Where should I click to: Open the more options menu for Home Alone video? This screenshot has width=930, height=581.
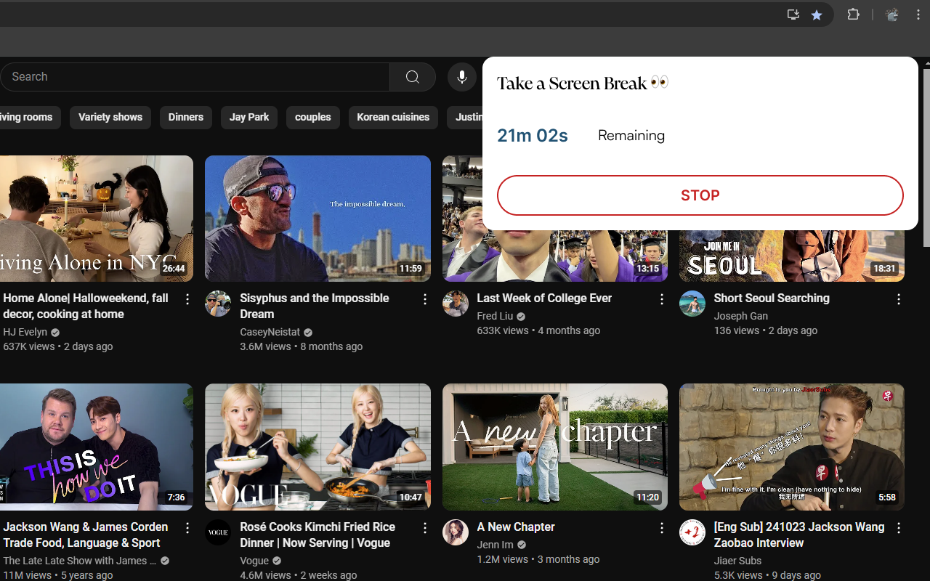click(187, 299)
